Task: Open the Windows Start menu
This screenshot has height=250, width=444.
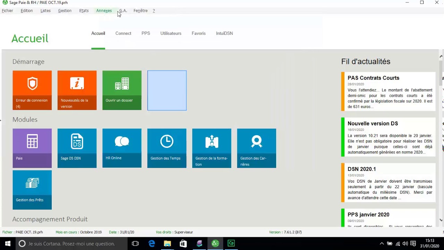Action: pos(8,244)
